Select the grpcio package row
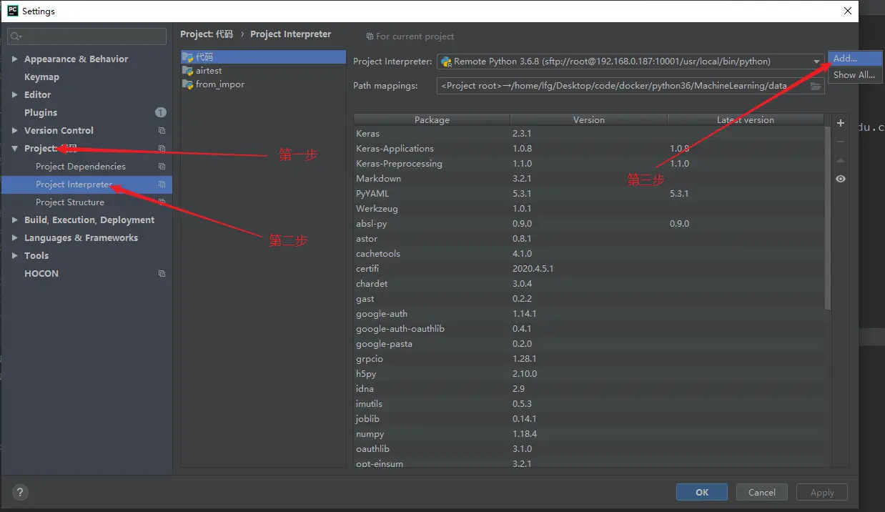The image size is (885, 512). point(589,359)
